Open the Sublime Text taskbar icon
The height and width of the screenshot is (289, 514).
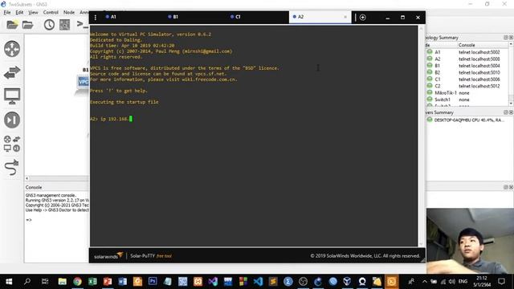tap(273, 282)
